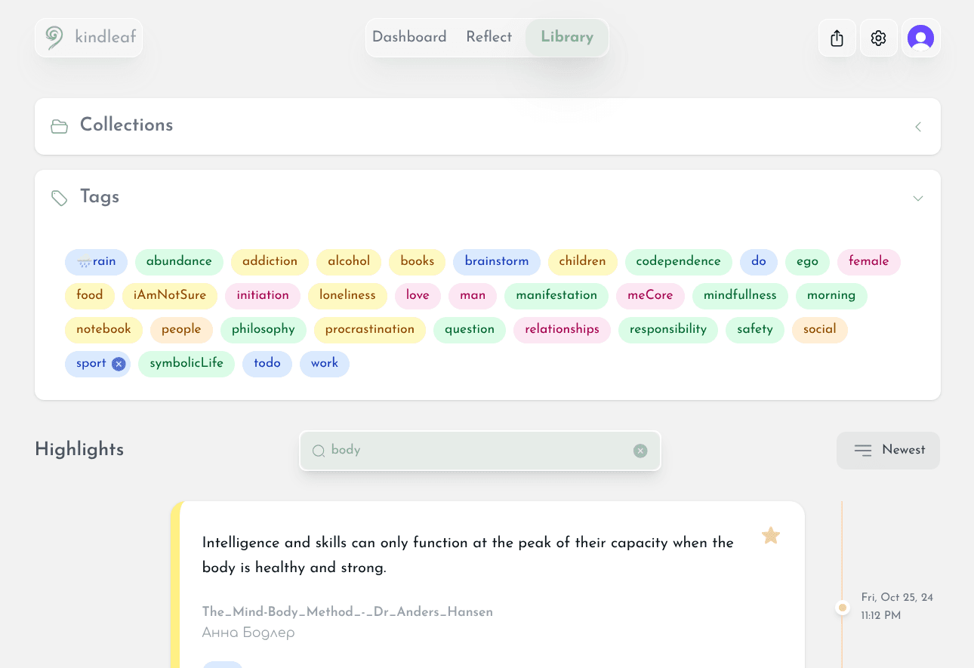Image resolution: width=974 pixels, height=668 pixels.
Task: Clear the search field using the X button
Action: (640, 450)
